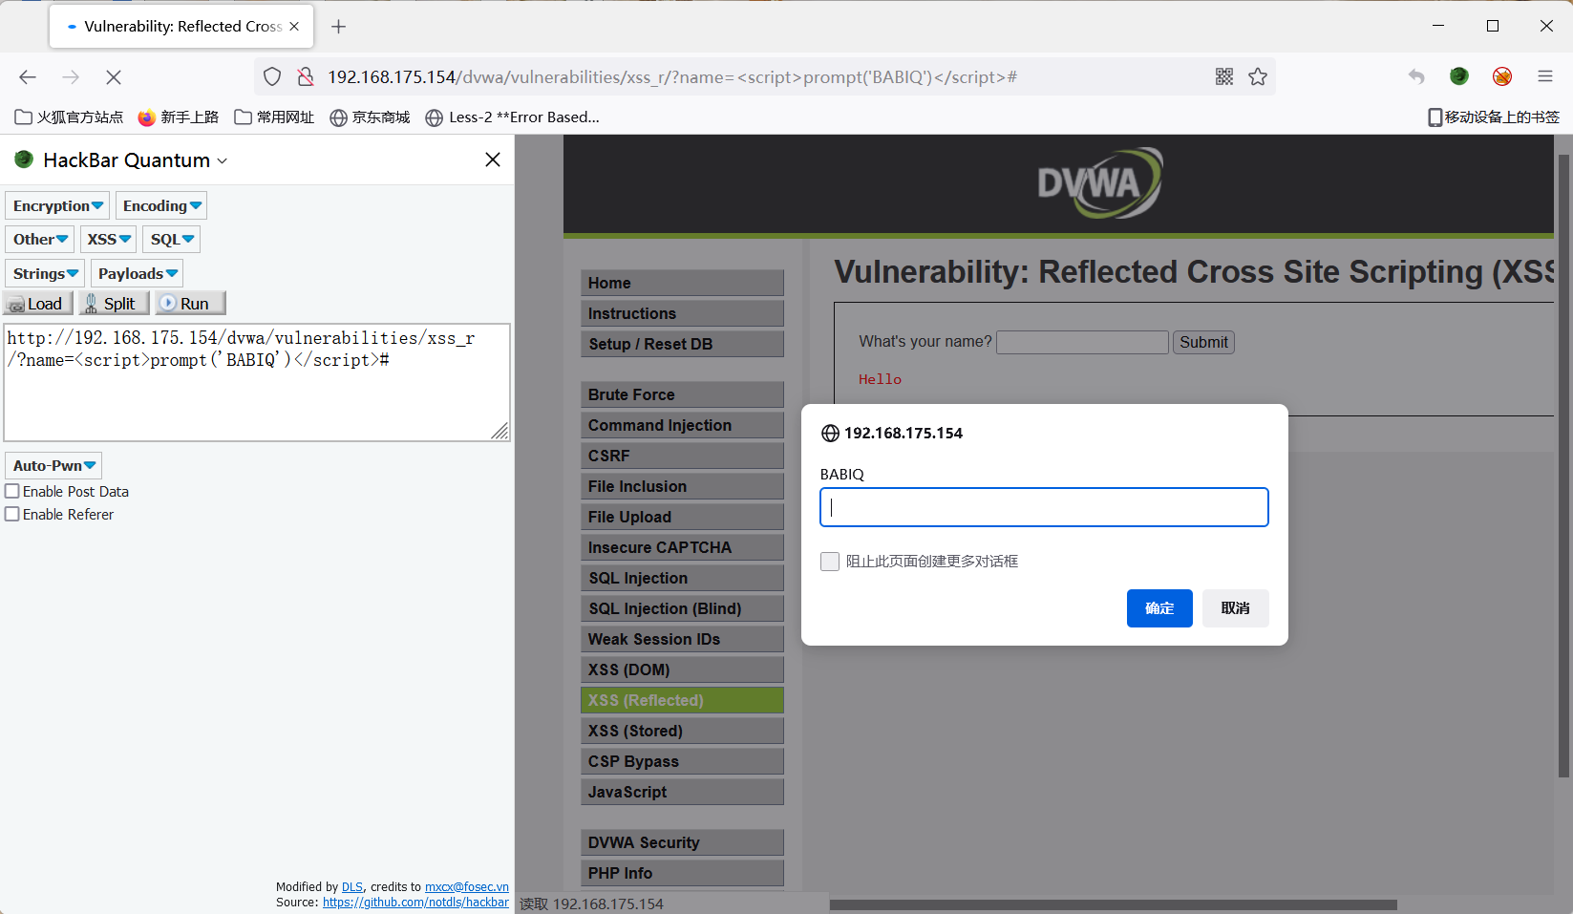The width and height of the screenshot is (1573, 914).
Task: Click the forward navigation arrow
Action: coord(71,77)
